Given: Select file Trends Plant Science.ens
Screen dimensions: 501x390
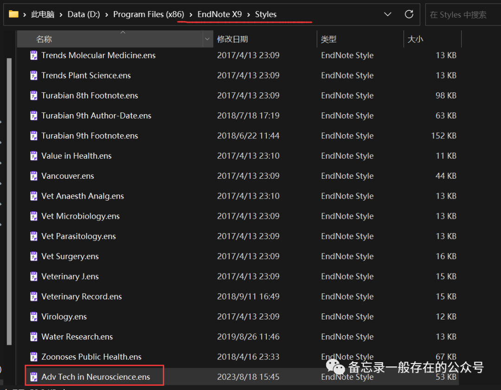Looking at the screenshot, I should point(86,75).
